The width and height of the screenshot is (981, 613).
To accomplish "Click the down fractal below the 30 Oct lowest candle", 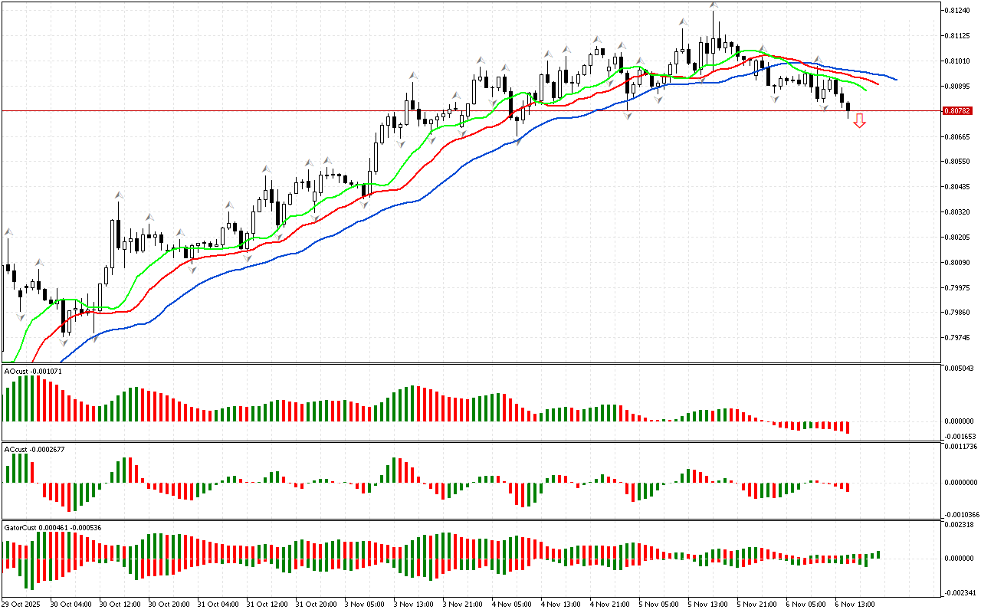I will [64, 342].
